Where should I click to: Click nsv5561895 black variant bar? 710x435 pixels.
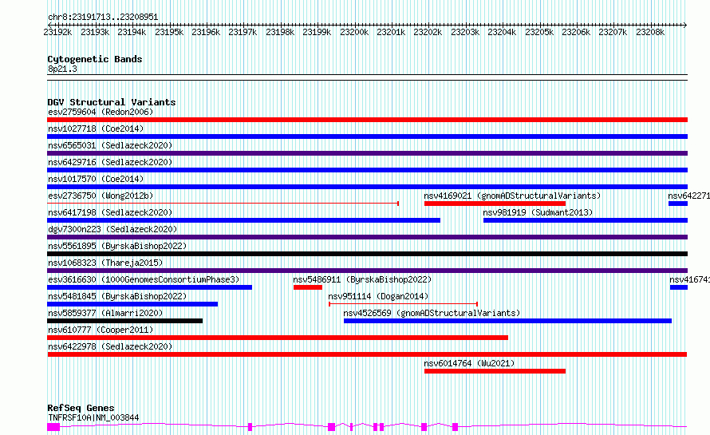click(367, 254)
